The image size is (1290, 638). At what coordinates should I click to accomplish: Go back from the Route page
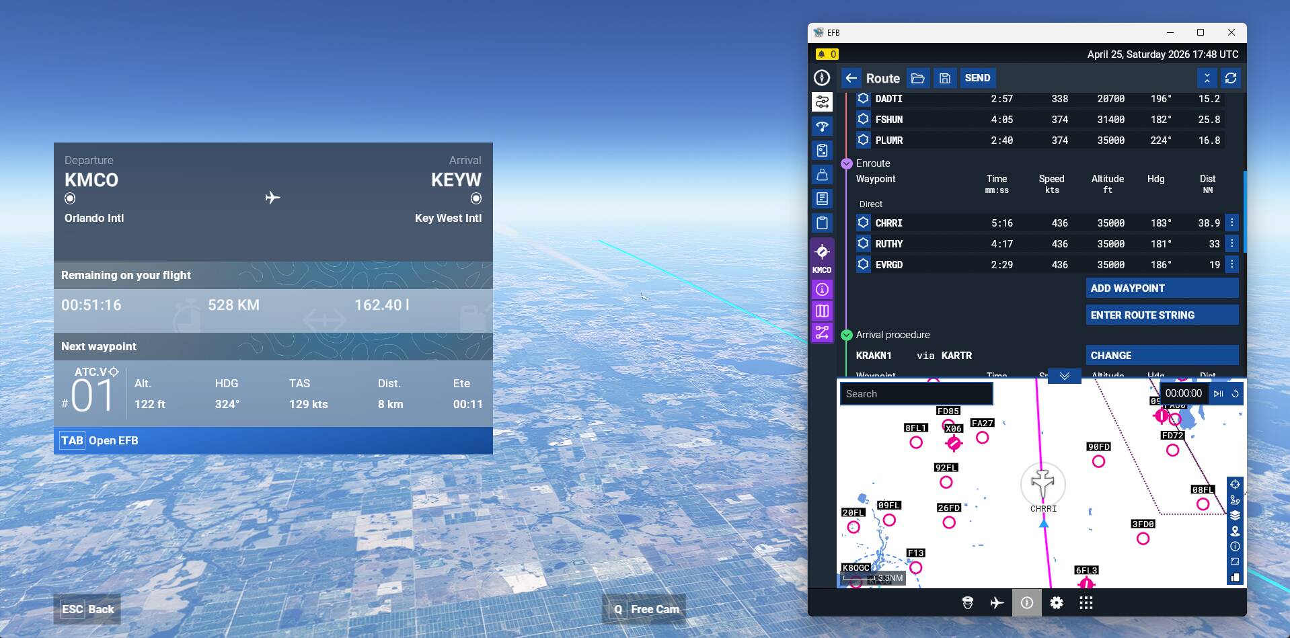(x=851, y=78)
